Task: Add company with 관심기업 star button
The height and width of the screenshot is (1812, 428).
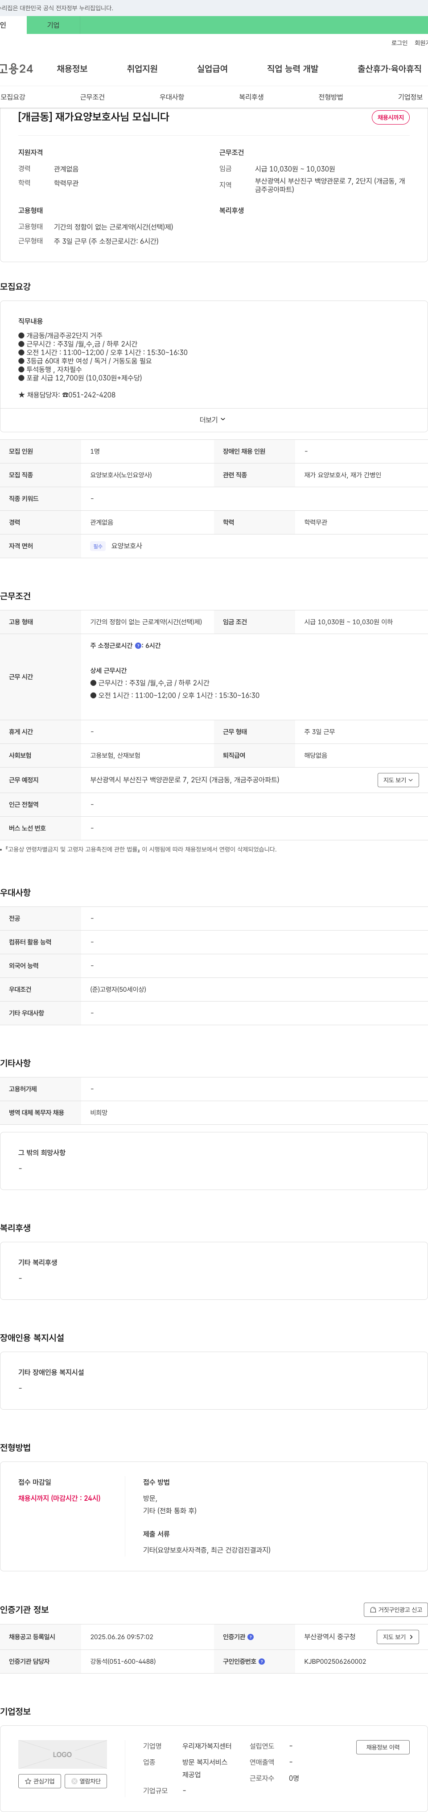Action: click(x=39, y=1781)
